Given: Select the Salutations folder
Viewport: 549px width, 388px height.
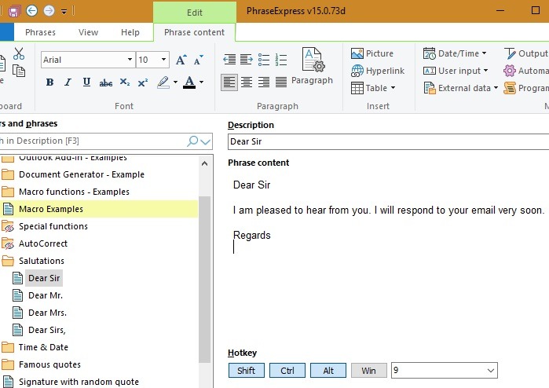Looking at the screenshot, I should tap(42, 261).
